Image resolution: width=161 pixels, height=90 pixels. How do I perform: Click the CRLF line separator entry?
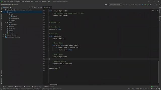point(133,89)
